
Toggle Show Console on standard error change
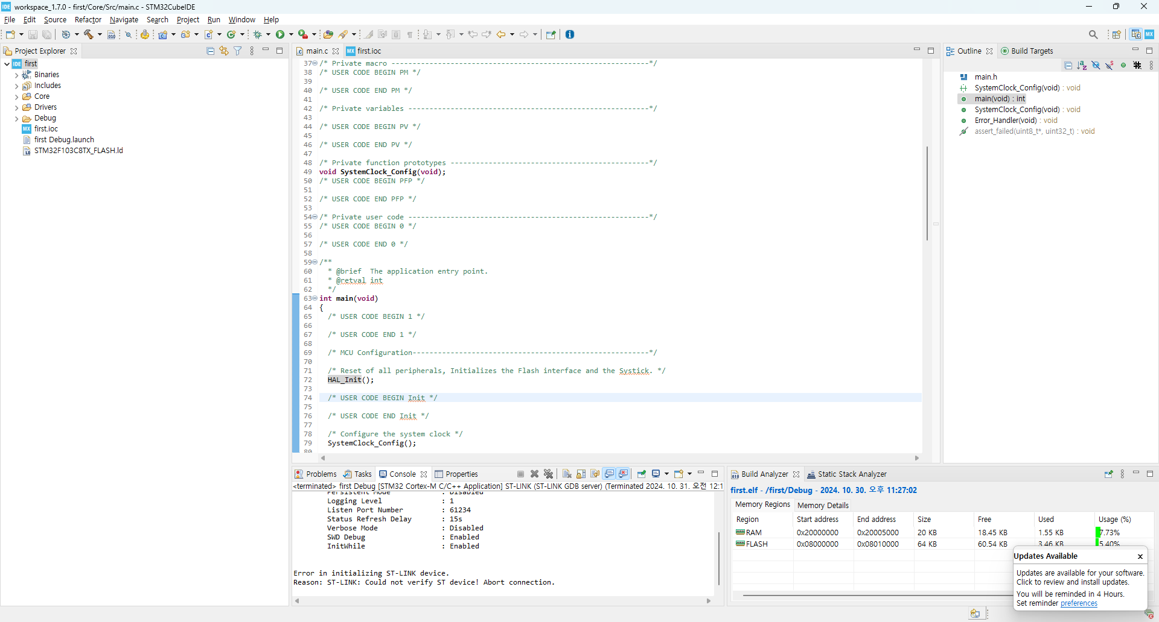tap(624, 474)
